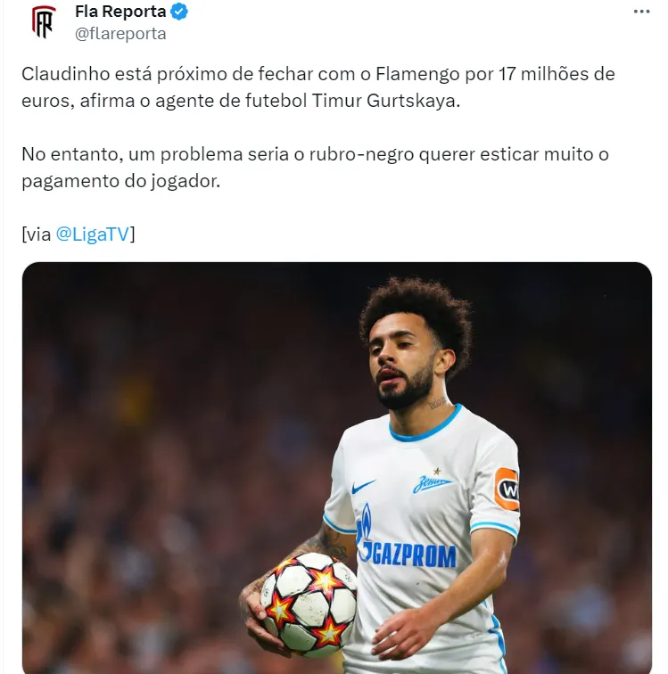The width and height of the screenshot is (668, 674).
Task: Click the name Timur Gurtskaya in the tweet
Action: 385,101
